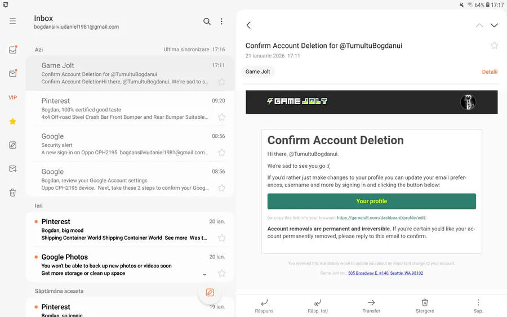Star the Google Security alert email
The height and width of the screenshot is (317, 507).
point(221,153)
